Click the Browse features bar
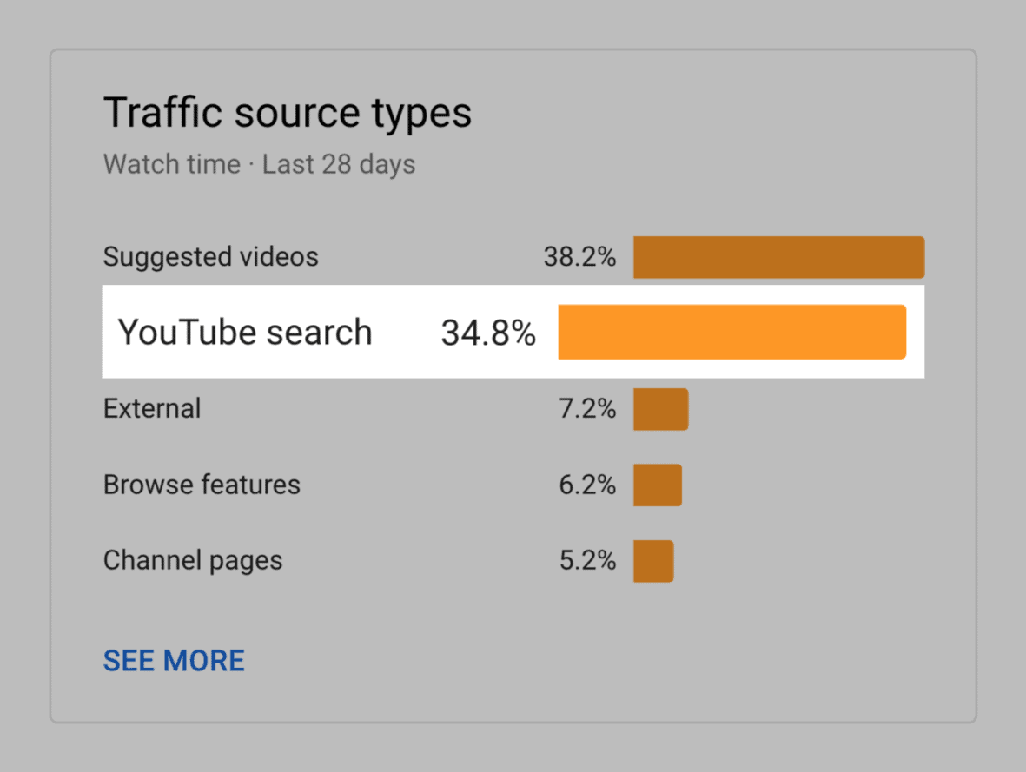Image resolution: width=1026 pixels, height=772 pixels. (x=658, y=485)
